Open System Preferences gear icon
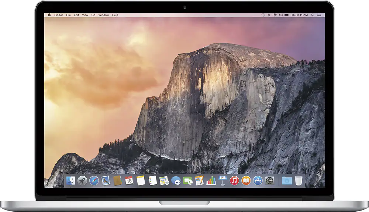 coord(269,180)
